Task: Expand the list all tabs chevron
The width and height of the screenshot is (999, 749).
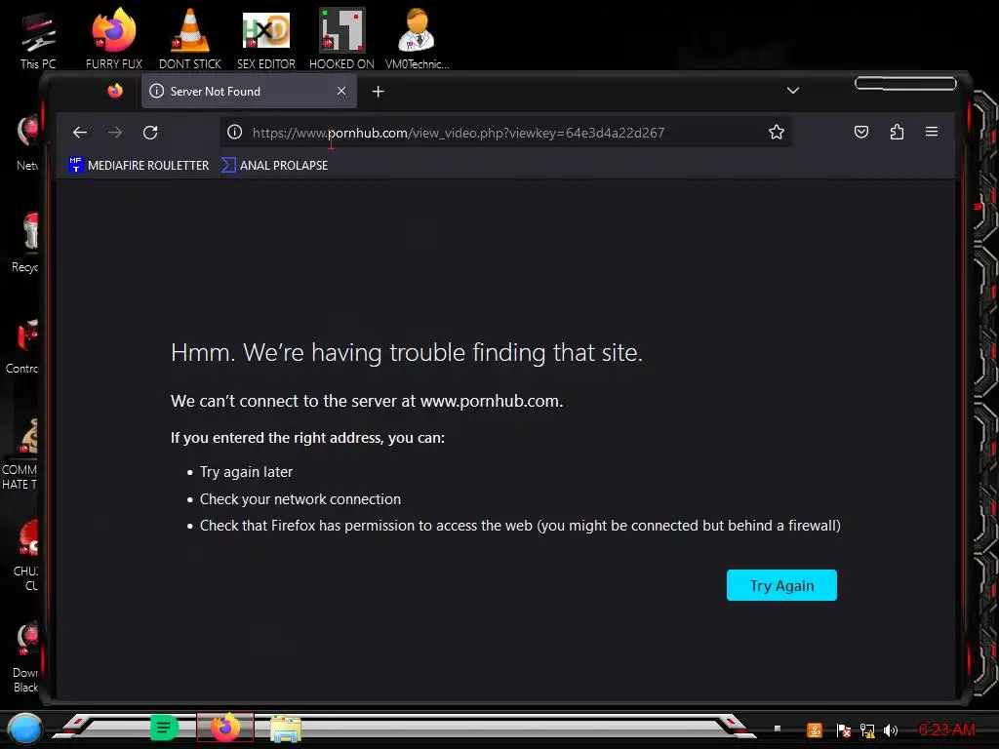Action: (x=792, y=91)
